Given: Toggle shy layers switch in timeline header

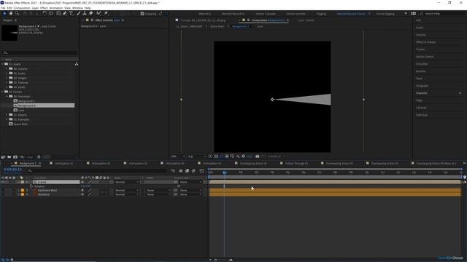Looking at the screenshot, I should point(181,171).
